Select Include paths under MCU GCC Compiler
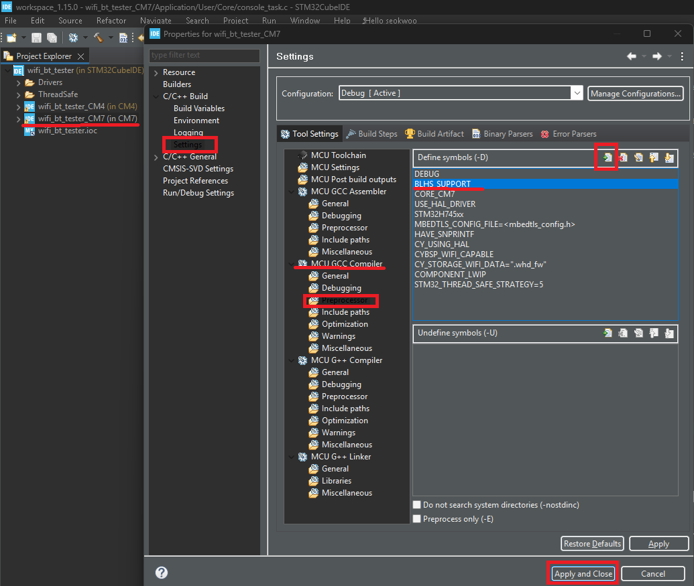Screen dimensions: 694x586 click(x=345, y=312)
